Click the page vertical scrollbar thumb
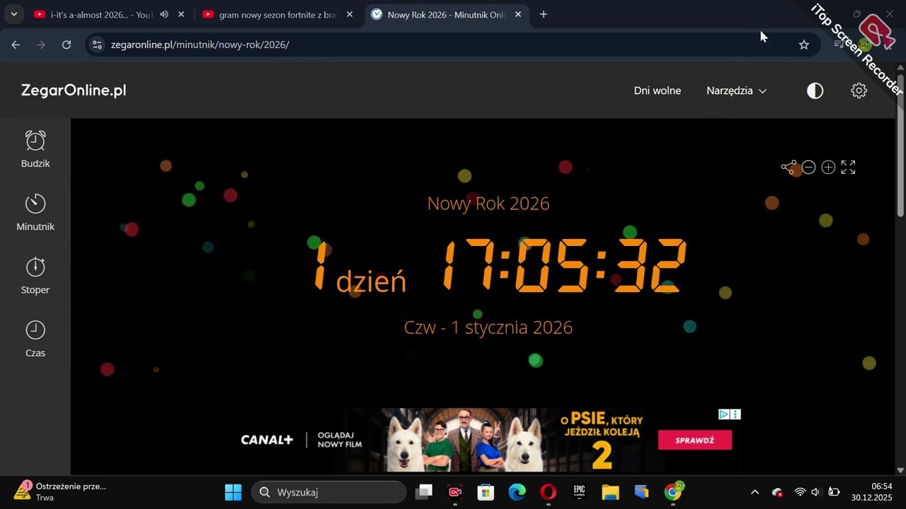This screenshot has height=509, width=906. tap(900, 145)
